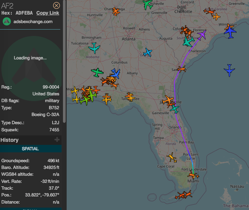Open the adsbexchange.com link
Screen dimensions: 249x210
click(x=33, y=21)
